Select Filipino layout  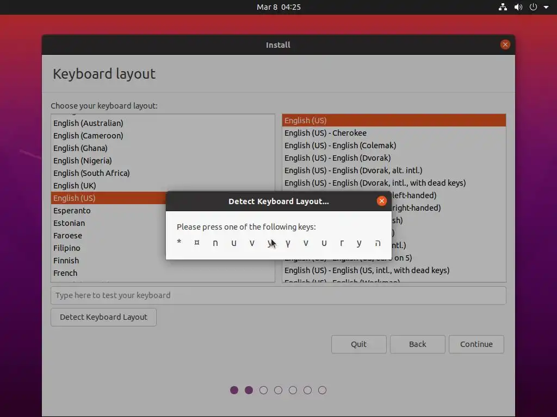pos(108,248)
